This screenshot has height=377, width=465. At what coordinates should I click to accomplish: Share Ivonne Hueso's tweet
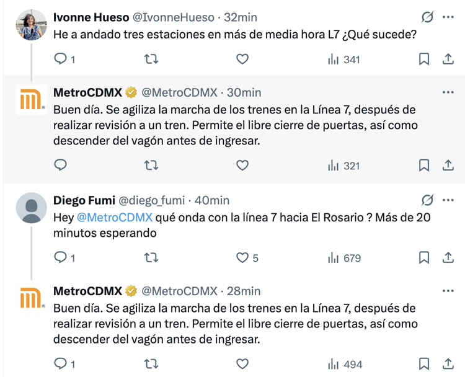tap(448, 60)
